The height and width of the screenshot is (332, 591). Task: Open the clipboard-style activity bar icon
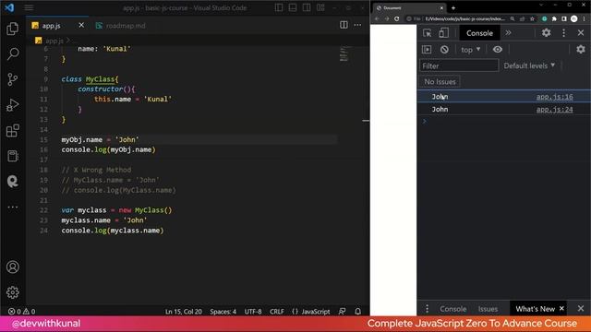click(x=12, y=156)
